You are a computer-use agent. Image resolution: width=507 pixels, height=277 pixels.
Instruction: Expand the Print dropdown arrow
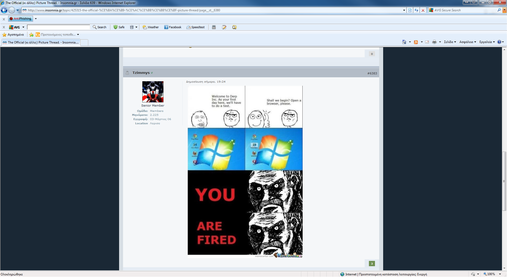coord(440,42)
